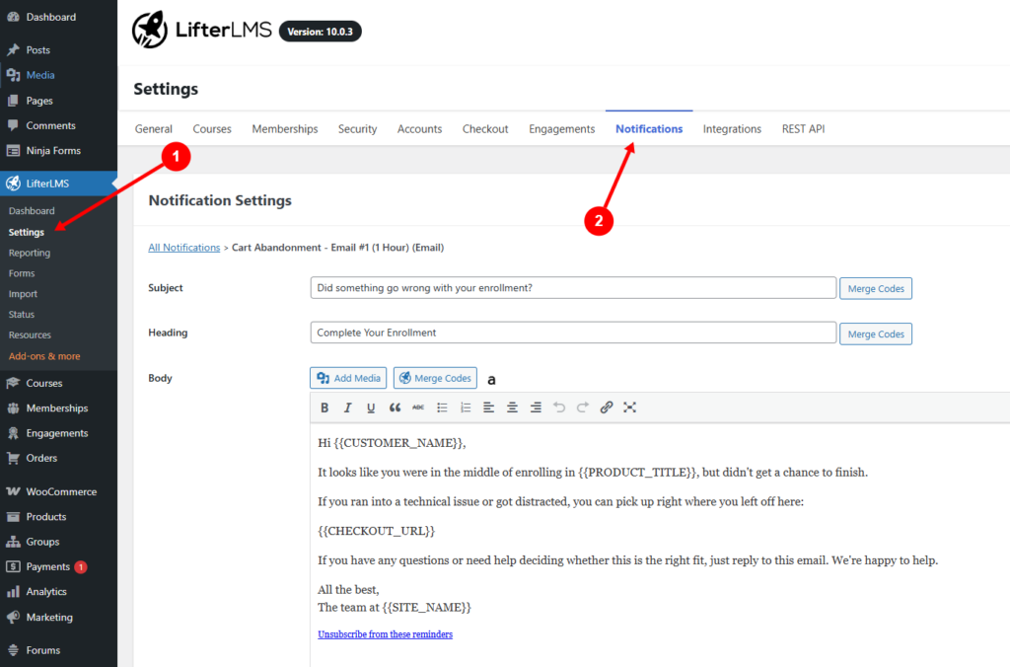Open the LifterLMS sidebar menu
This screenshot has height=667, width=1010.
(x=58, y=183)
